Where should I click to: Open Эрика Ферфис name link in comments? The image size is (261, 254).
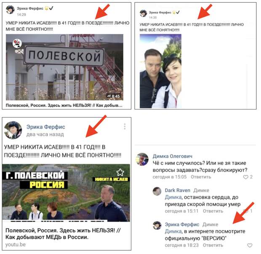[182, 225]
